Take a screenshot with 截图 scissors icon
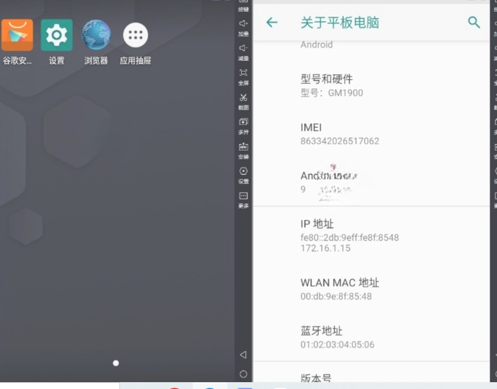 coord(243,100)
